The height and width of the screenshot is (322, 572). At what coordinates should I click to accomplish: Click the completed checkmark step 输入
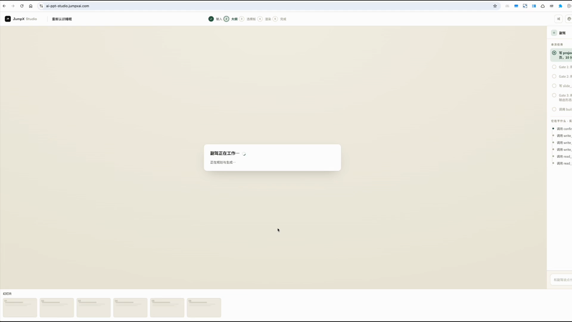[x=211, y=19]
